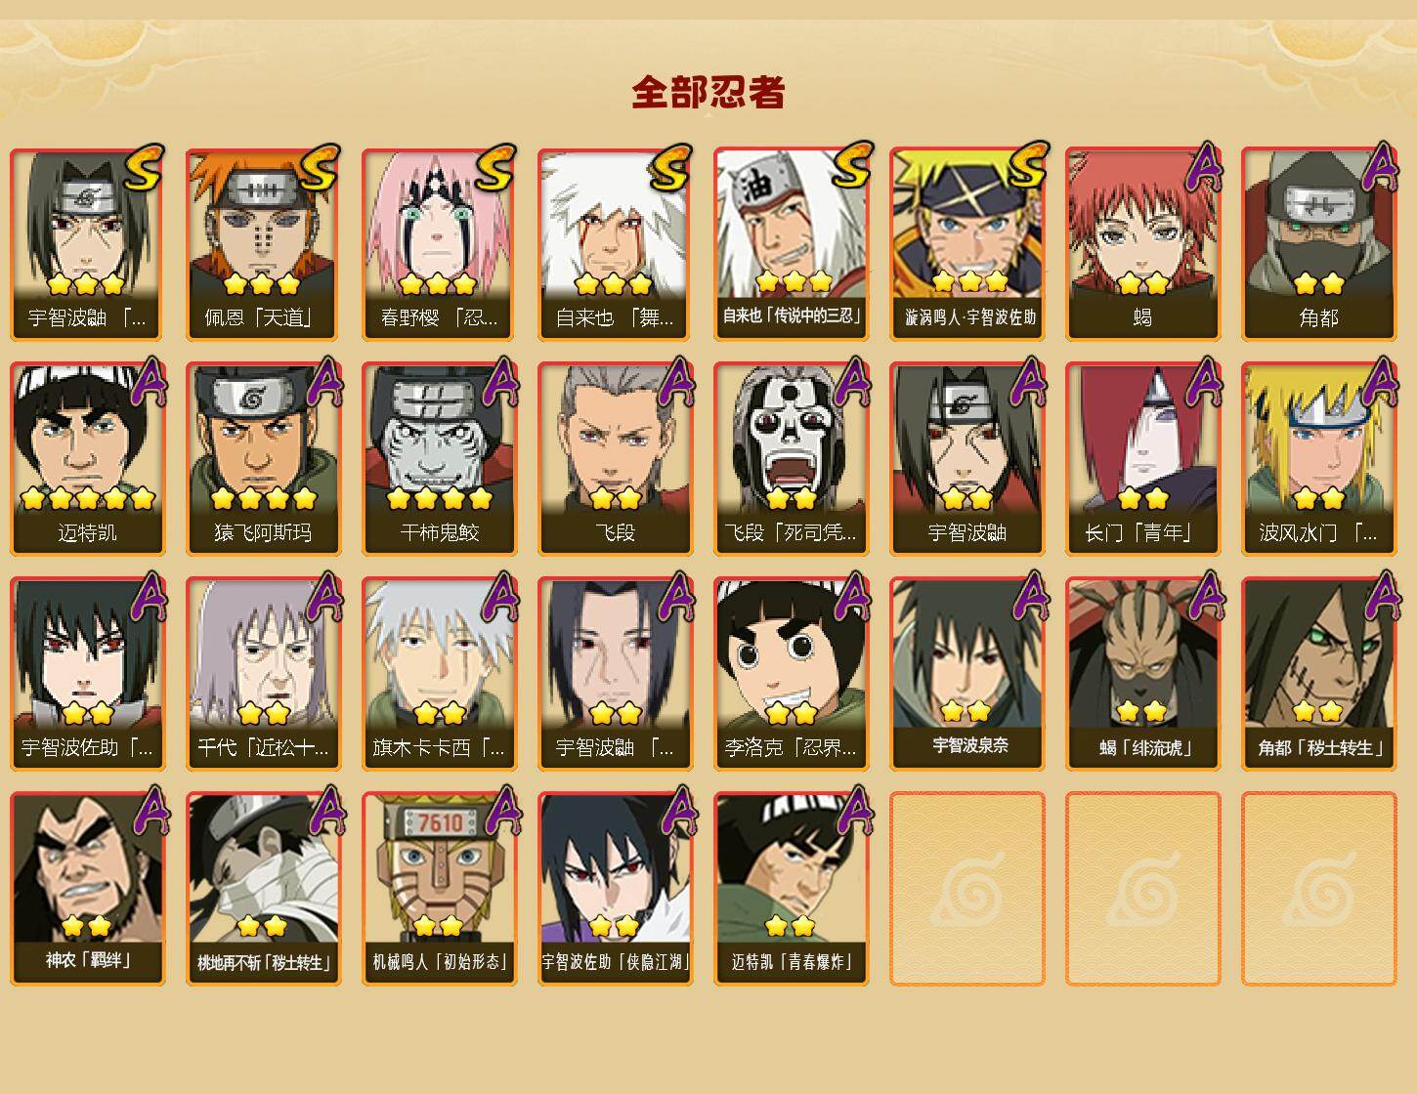Click the 全部忍者 heading

point(708,92)
